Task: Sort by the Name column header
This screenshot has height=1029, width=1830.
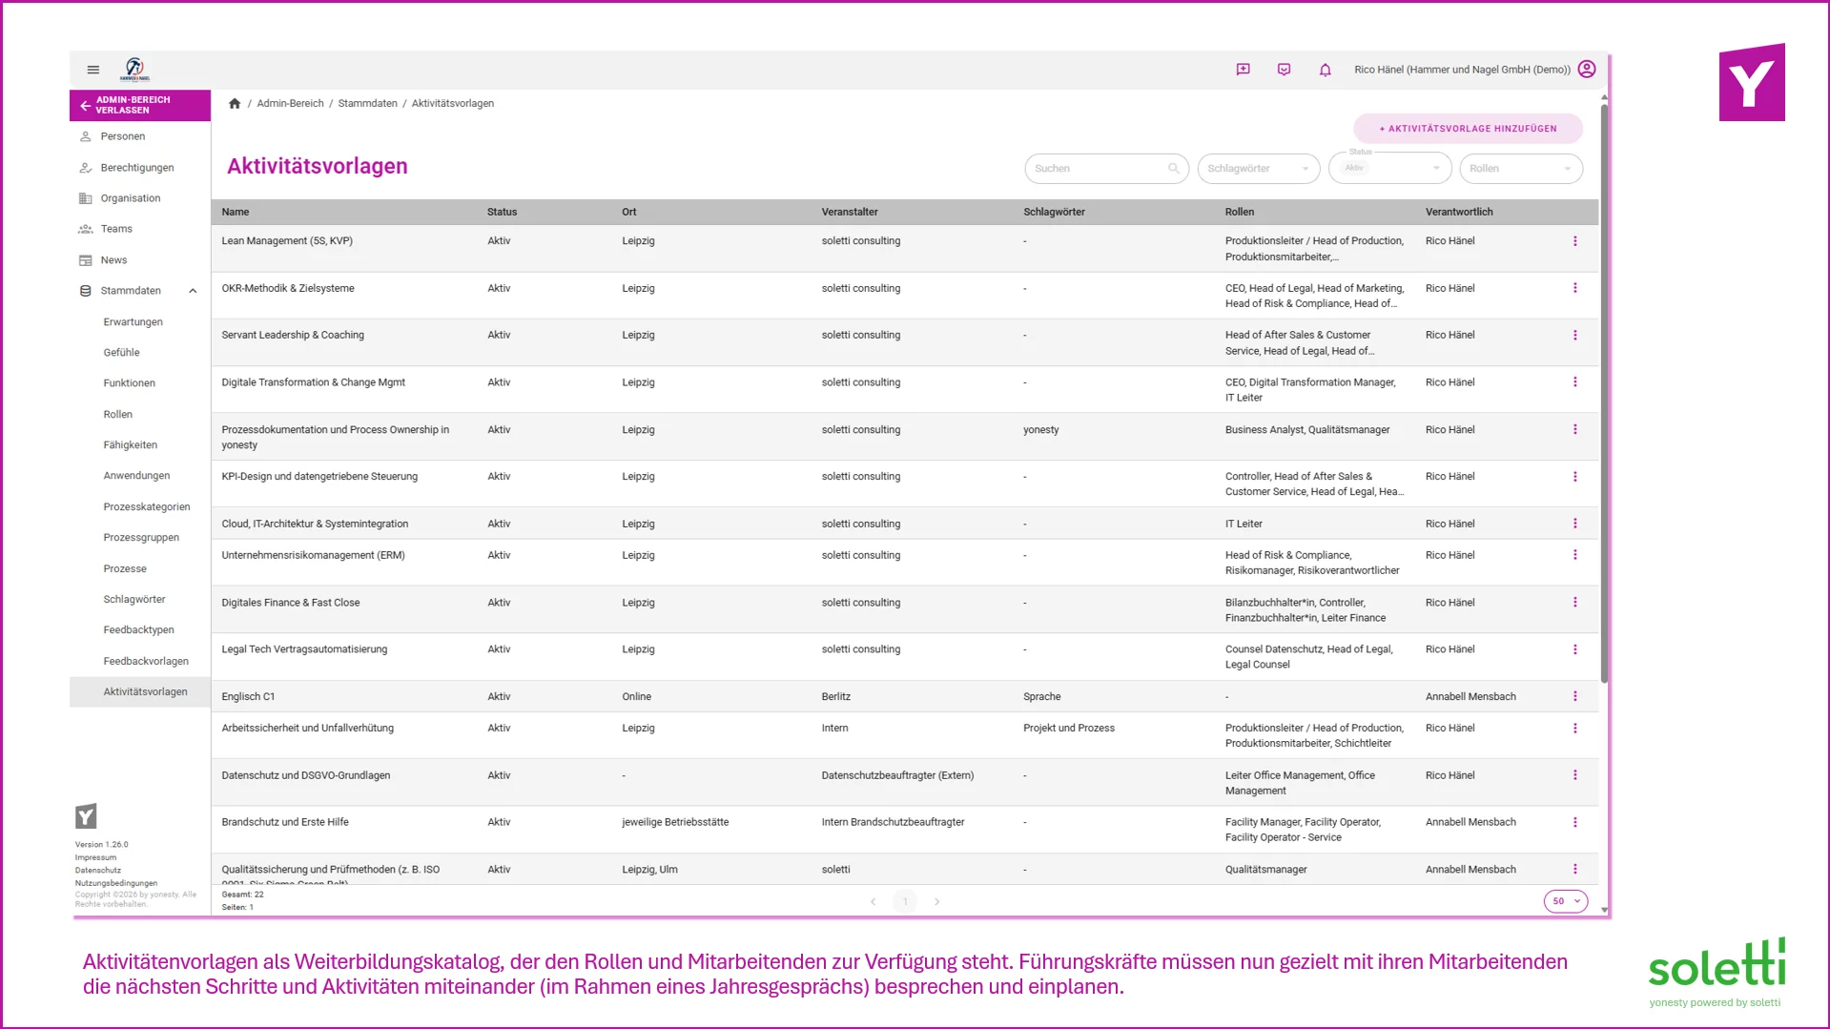Action: [236, 212]
